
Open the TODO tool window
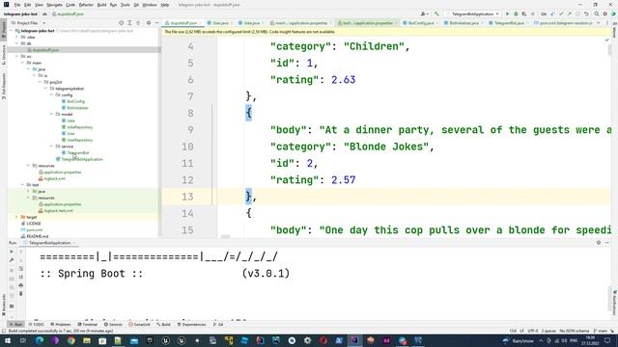37,325
